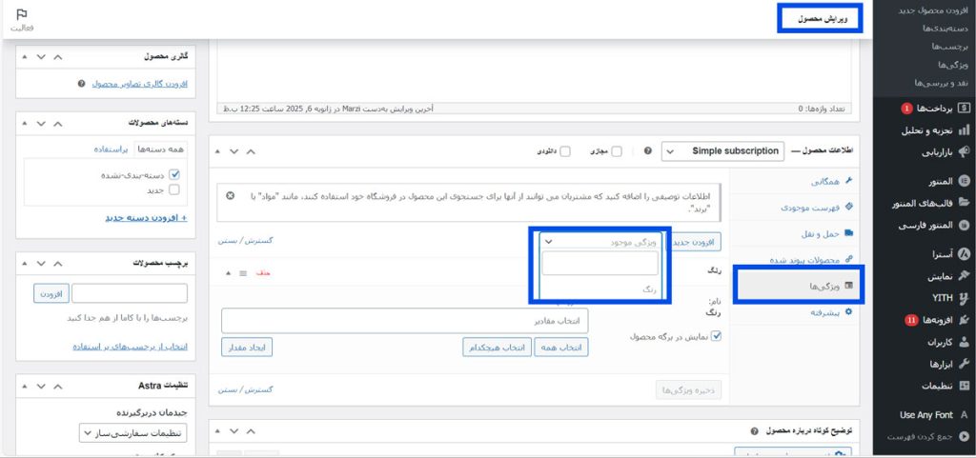Open the ویژگی موجود existing attribute dropdown
The image size is (976, 458).
(x=600, y=243)
